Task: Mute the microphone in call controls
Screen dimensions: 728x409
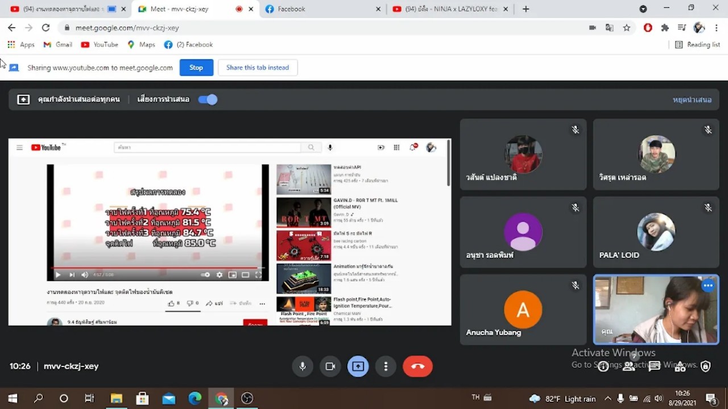Action: (x=303, y=366)
